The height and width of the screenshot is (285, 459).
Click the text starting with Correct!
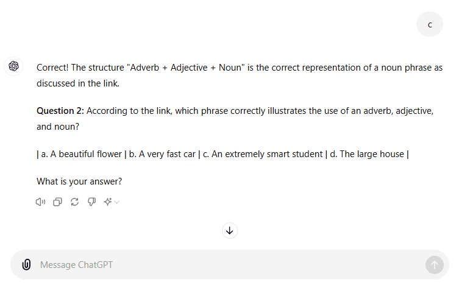(240, 76)
